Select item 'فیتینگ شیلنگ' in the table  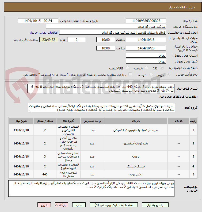(136, 166)
